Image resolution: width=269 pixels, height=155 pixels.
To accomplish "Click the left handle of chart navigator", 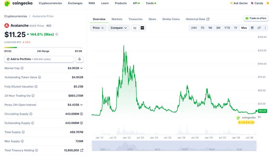I will pos(92,146).
